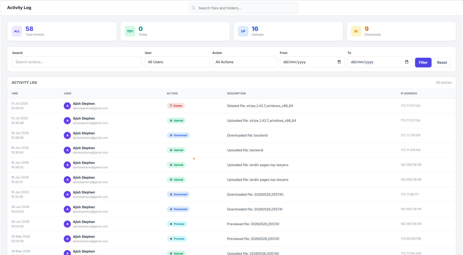Viewport: 463px width, 255px height.
Task: Click the From date field
Action: click(312, 62)
